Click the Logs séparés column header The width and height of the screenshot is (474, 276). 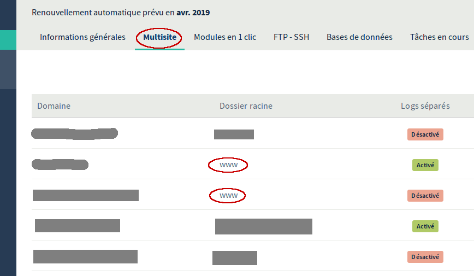tap(425, 105)
